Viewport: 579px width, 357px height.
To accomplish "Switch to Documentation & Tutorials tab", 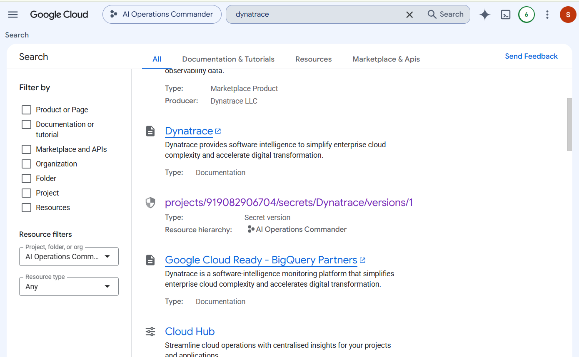I will [228, 59].
